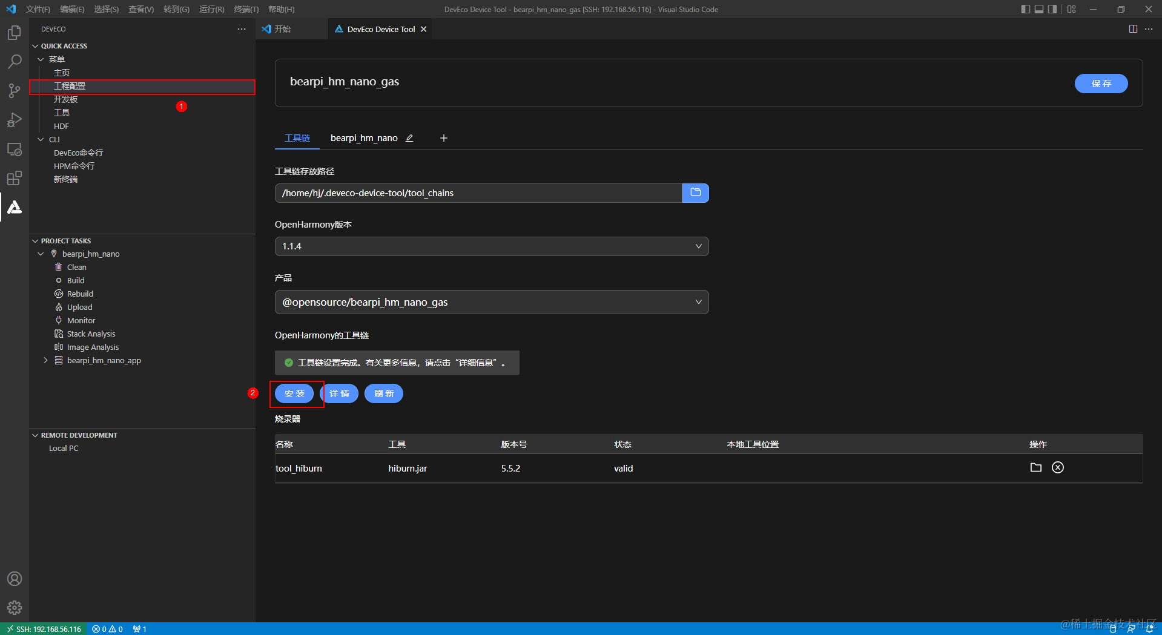Collapse the PROJECT TASKS section
This screenshot has height=635, width=1162.
[65, 241]
